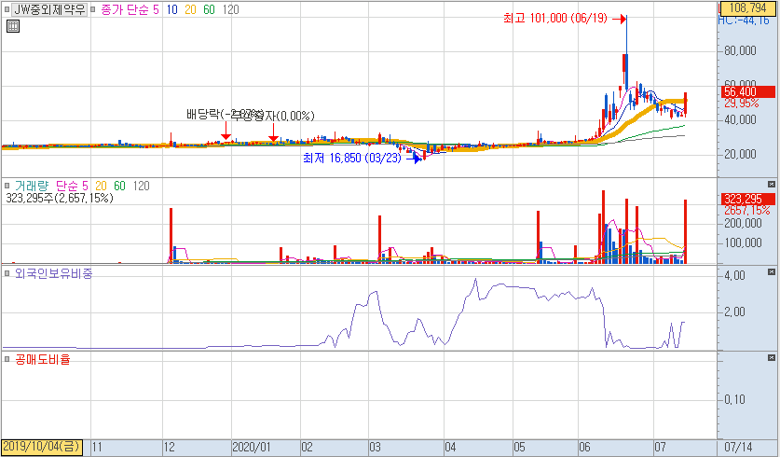
Task: Click the 2019/10/04(금) date box
Action: coord(42,447)
